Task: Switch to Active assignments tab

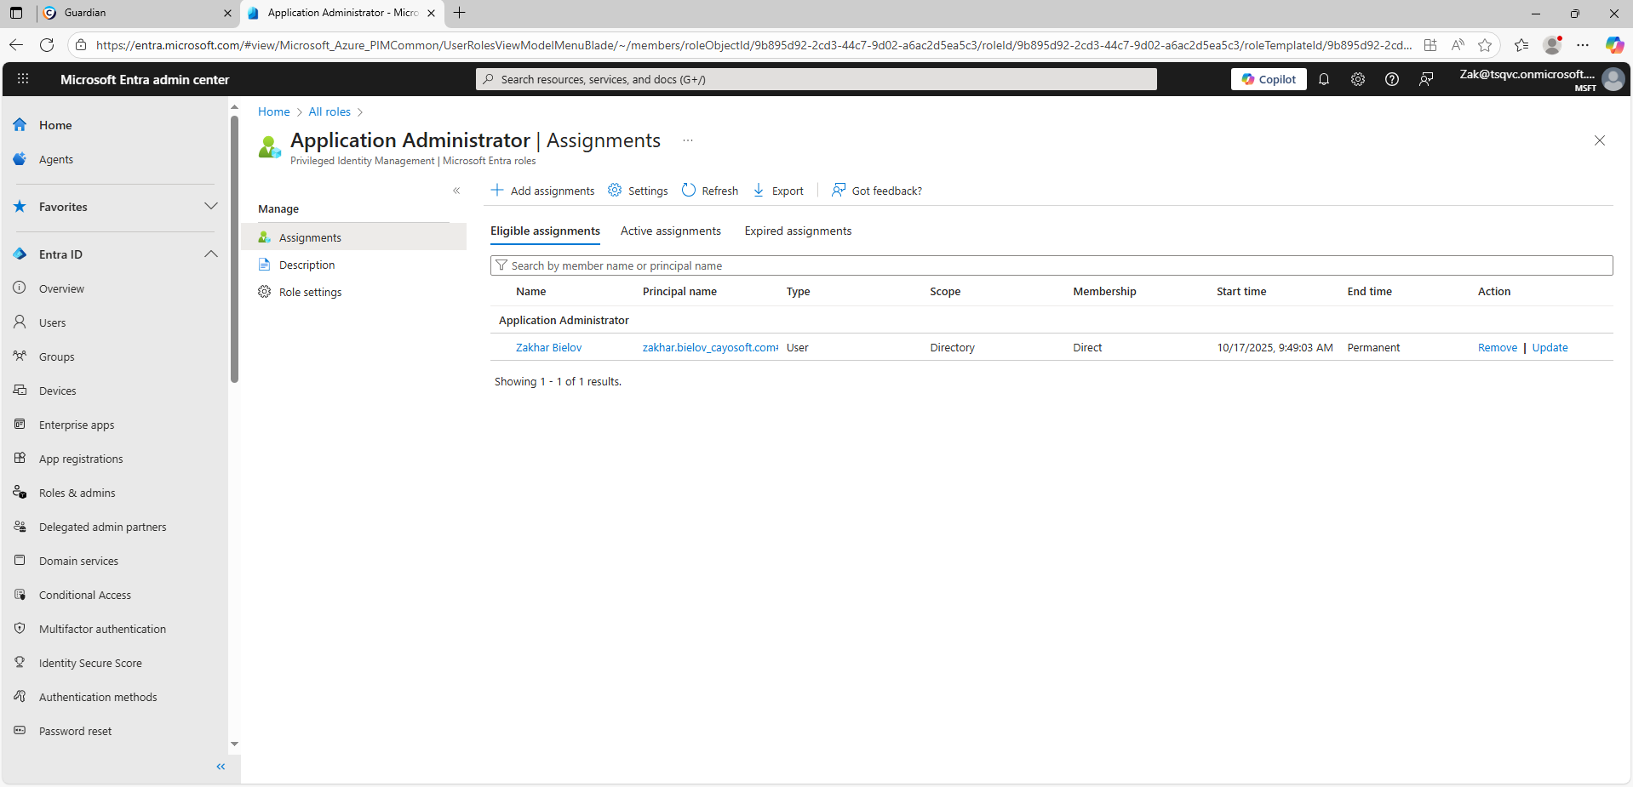Action: pyautogui.click(x=670, y=231)
